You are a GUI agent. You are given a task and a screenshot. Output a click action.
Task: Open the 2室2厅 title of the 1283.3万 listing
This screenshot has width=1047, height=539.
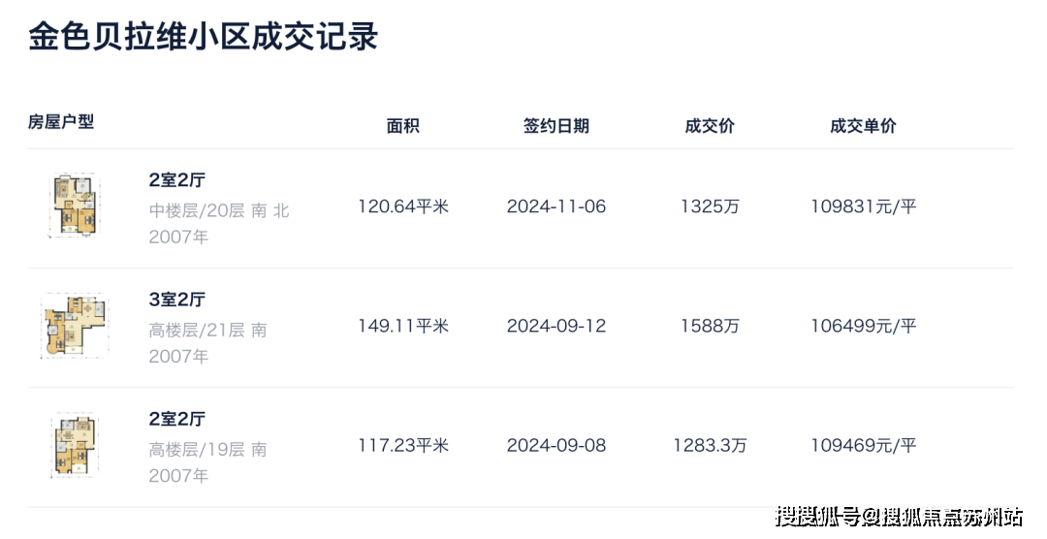[177, 419]
